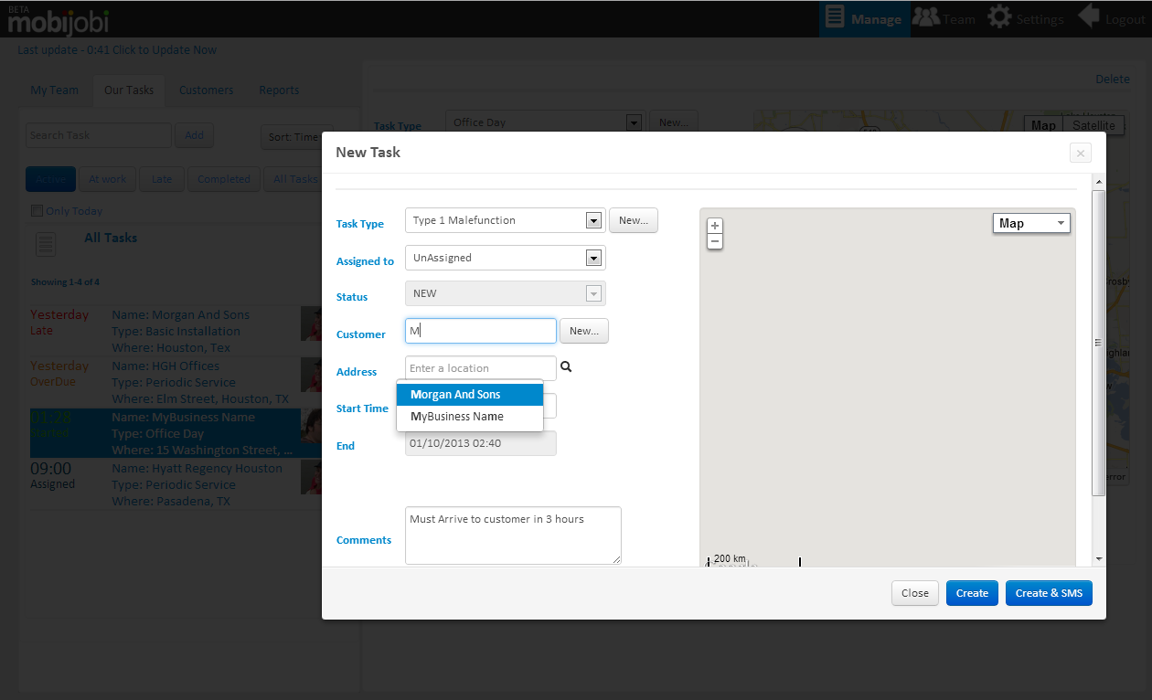
Task: Zoom in on the dialog map
Action: tap(715, 226)
